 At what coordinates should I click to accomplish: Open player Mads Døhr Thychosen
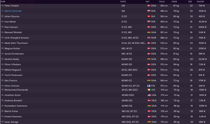[x=16, y=43]
